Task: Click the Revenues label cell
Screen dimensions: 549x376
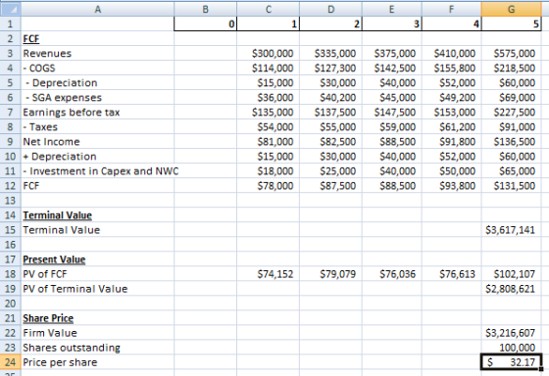Action: click(x=98, y=53)
